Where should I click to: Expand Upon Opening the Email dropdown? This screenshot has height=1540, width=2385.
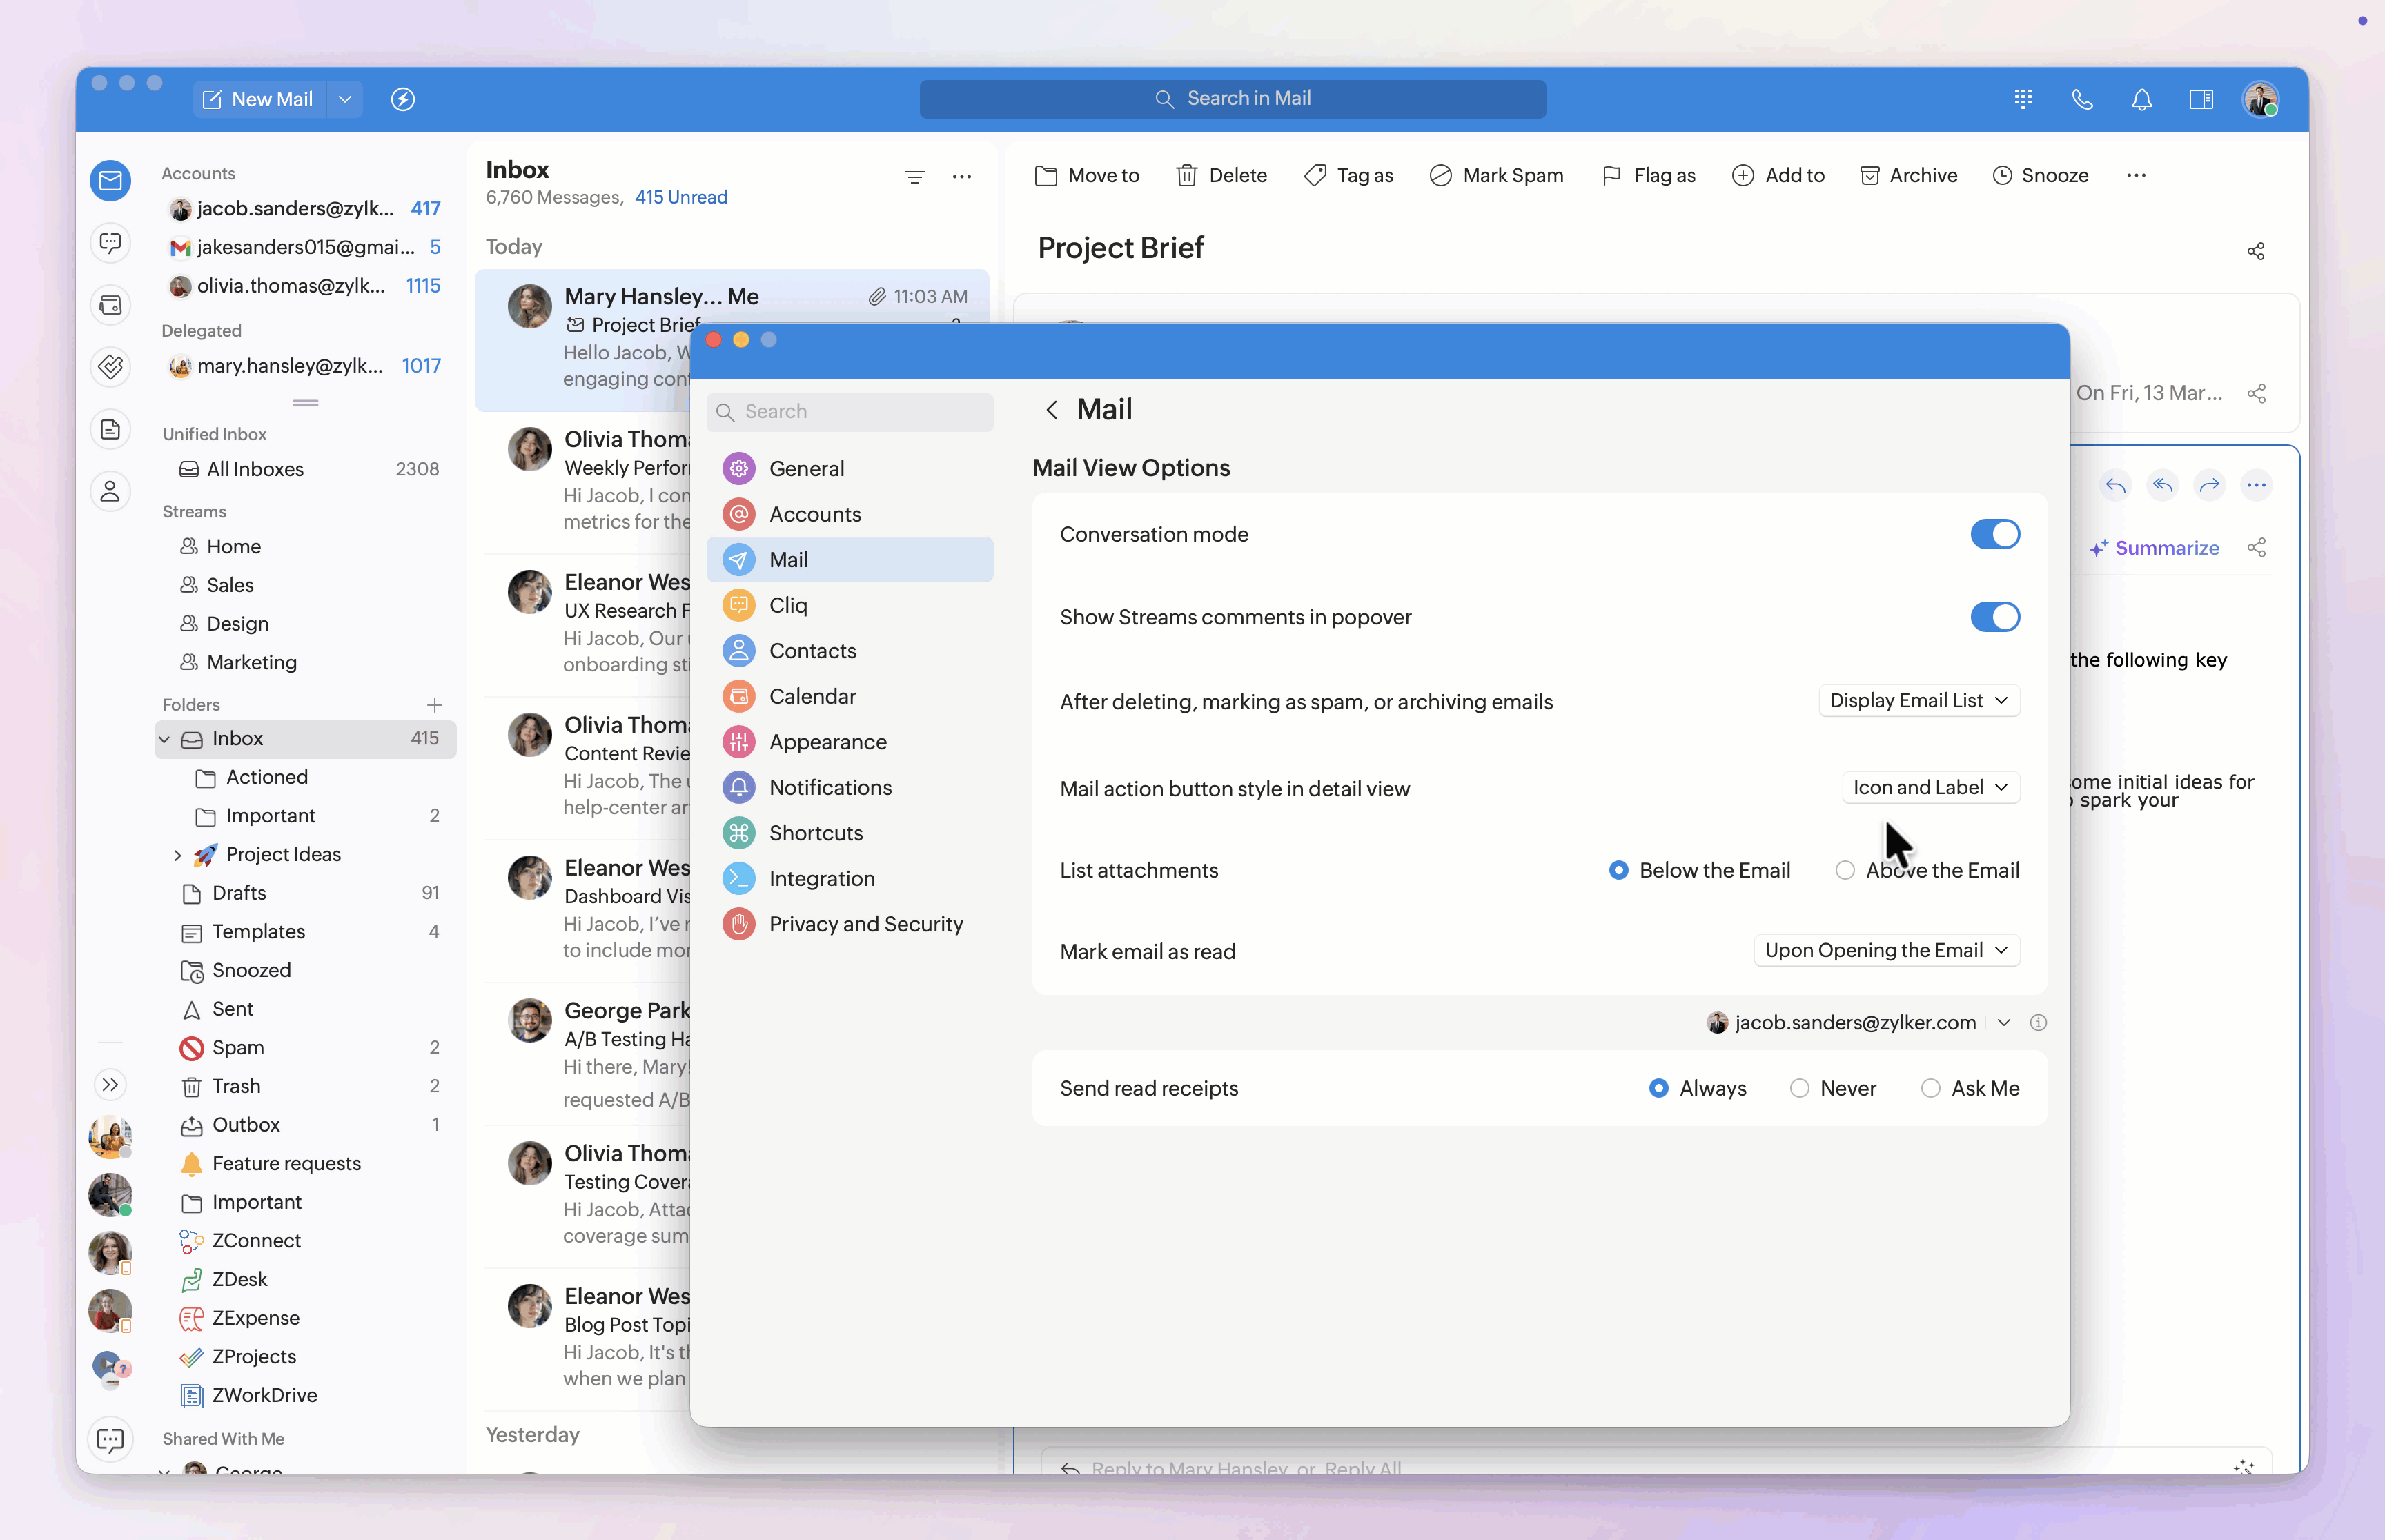pos(1886,950)
